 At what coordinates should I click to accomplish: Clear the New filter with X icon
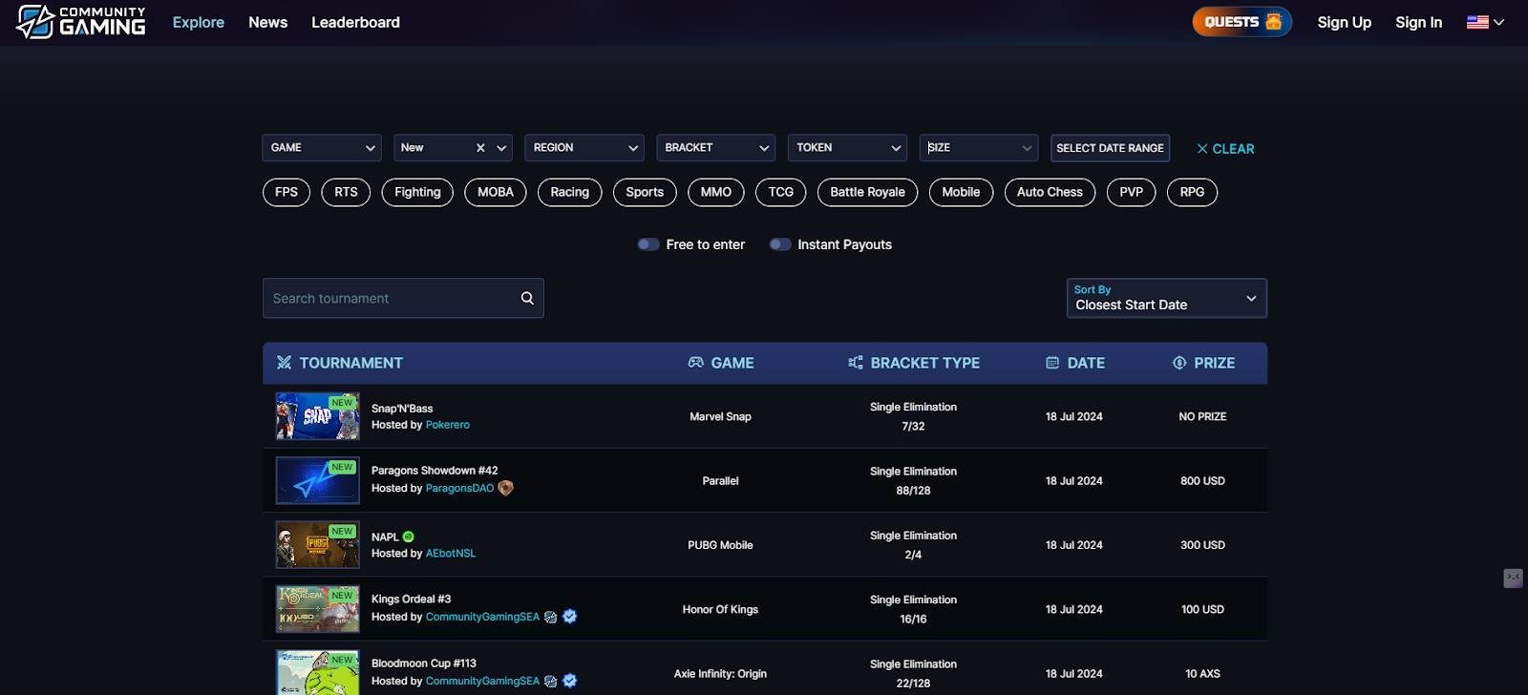(x=480, y=148)
